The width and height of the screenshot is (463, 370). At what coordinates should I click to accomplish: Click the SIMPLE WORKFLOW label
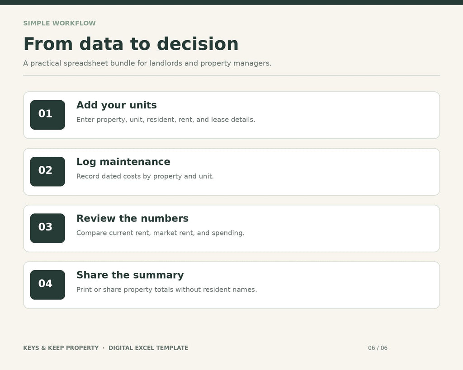[x=59, y=23]
